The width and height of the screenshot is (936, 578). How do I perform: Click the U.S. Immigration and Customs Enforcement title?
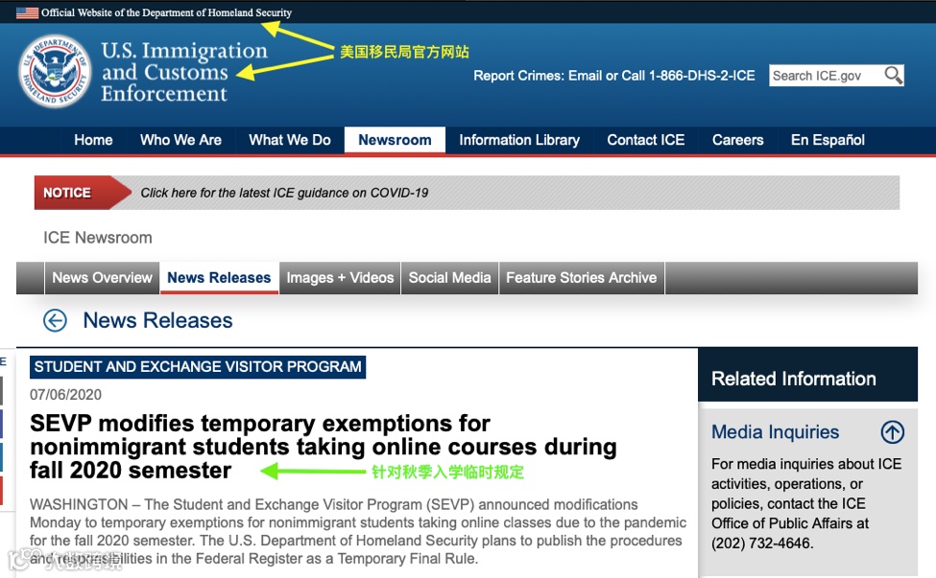pos(184,72)
